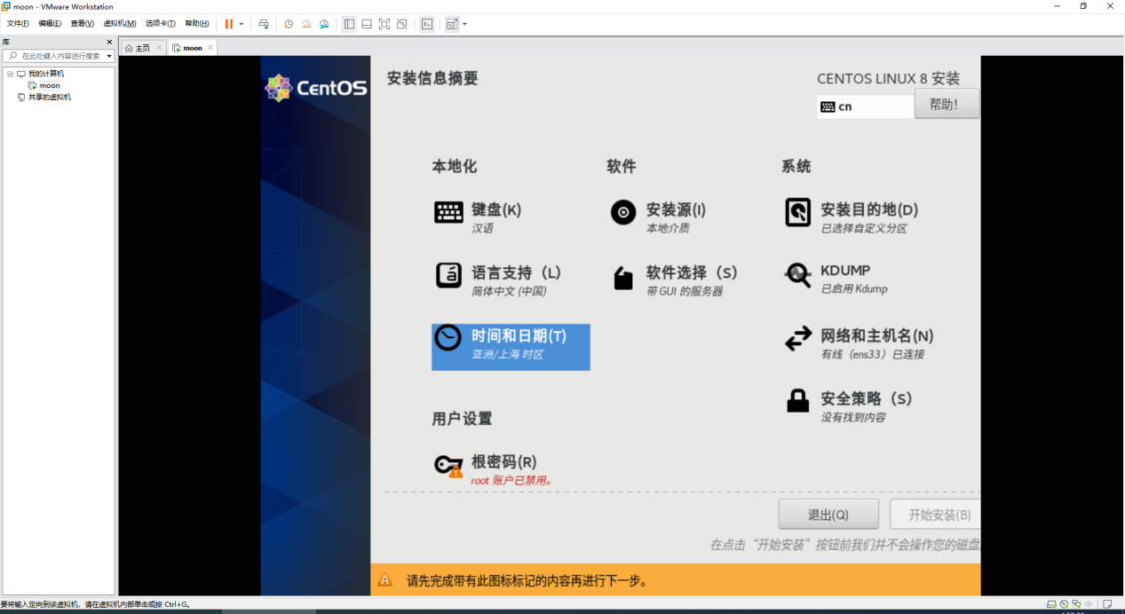The height and width of the screenshot is (614, 1125).
Task: Click the 已启用 Kdump status text
Action: point(854,288)
